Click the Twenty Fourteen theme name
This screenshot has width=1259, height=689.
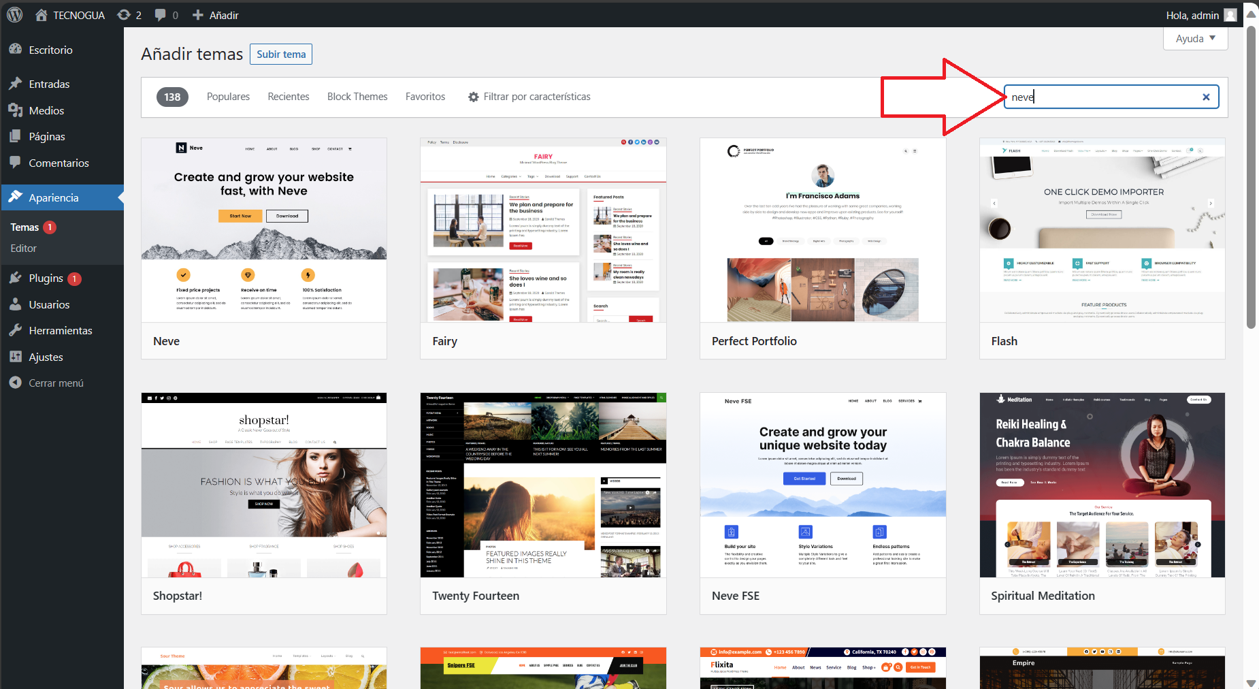pos(476,596)
